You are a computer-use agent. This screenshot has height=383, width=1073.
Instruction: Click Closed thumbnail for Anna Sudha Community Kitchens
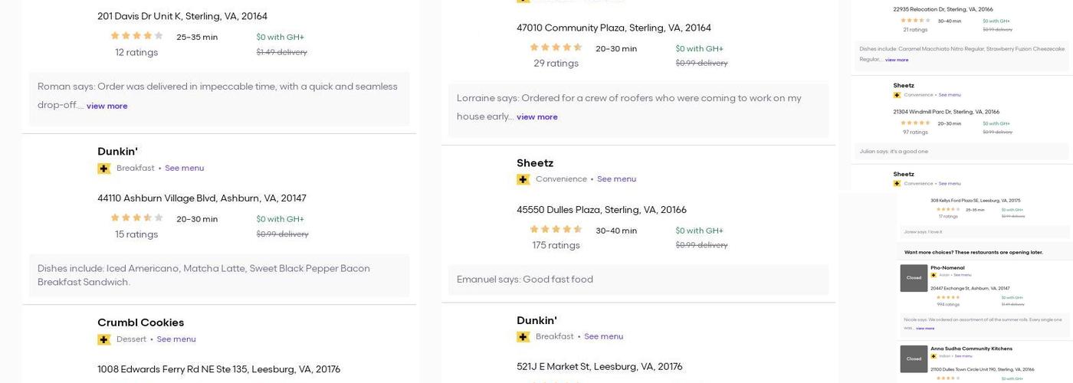point(914,358)
